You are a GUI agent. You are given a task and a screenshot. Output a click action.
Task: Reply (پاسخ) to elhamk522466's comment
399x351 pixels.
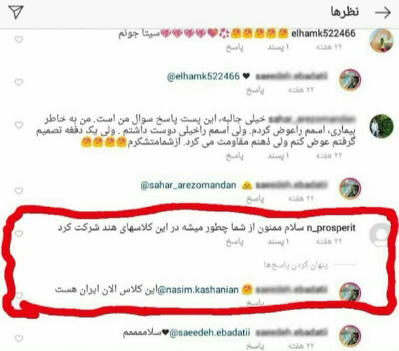pos(234,47)
